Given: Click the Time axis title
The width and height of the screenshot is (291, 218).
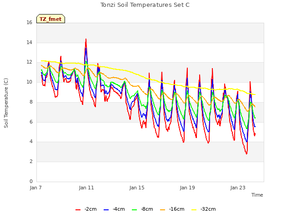Looking at the screenshot, I should (257, 195).
